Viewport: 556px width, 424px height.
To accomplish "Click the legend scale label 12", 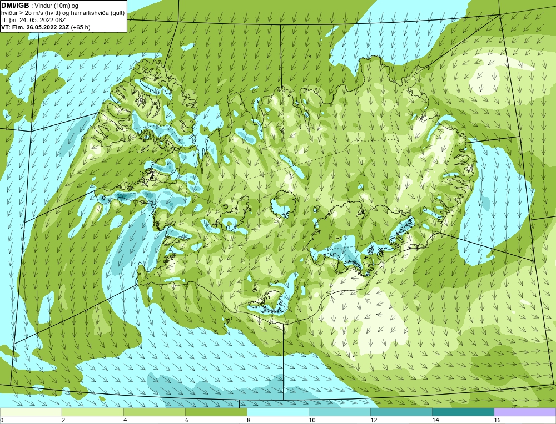I will 374,420.
